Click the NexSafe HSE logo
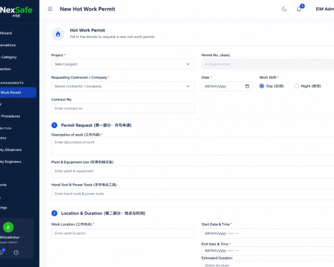 (x=16, y=11)
